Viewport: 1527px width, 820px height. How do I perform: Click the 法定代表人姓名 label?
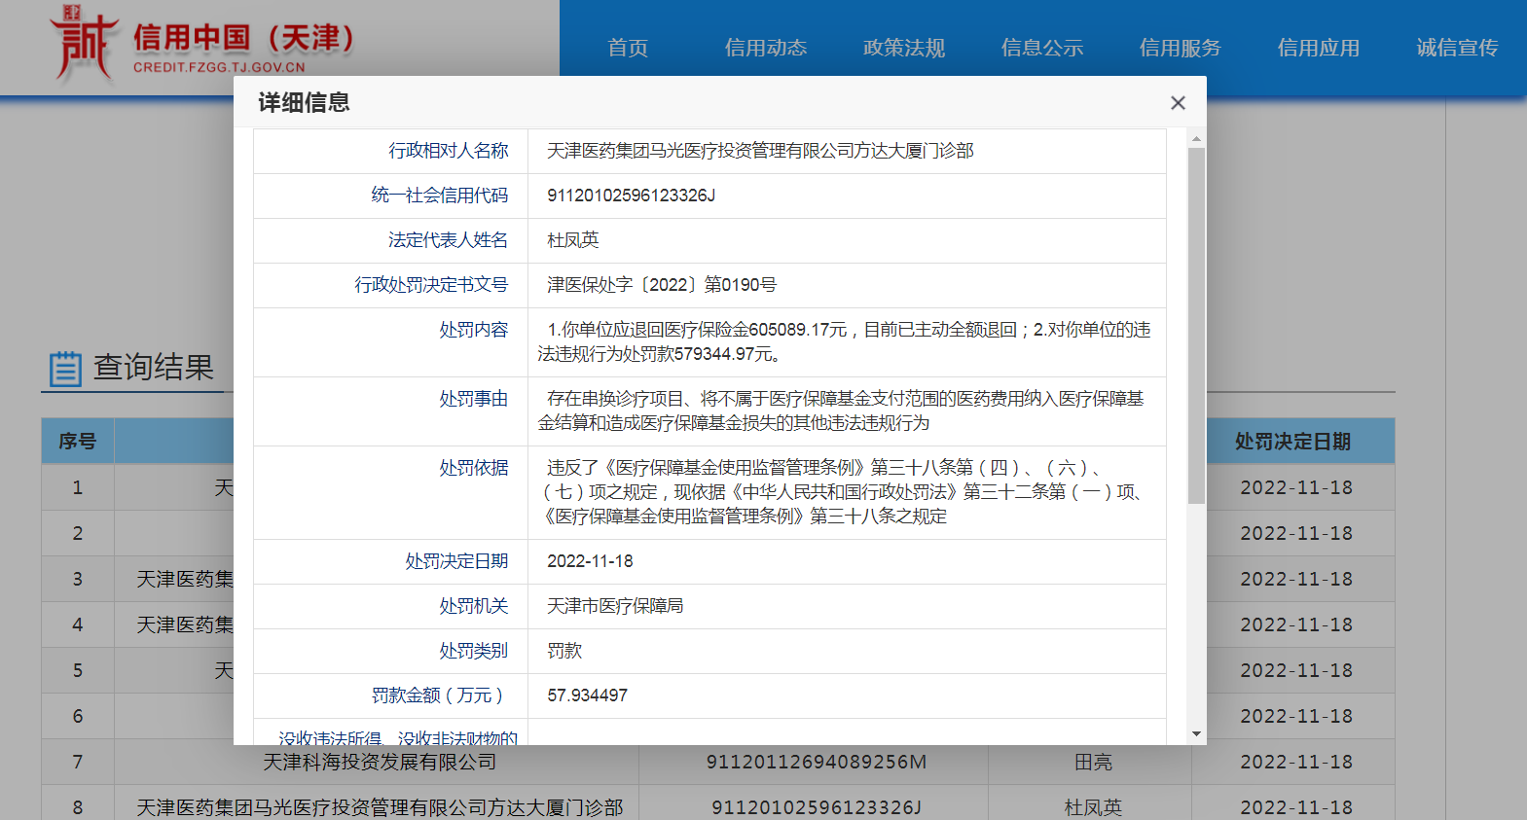pyautogui.click(x=449, y=240)
